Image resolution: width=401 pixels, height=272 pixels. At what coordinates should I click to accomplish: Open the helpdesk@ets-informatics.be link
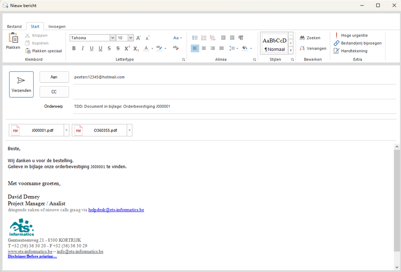[116, 210]
